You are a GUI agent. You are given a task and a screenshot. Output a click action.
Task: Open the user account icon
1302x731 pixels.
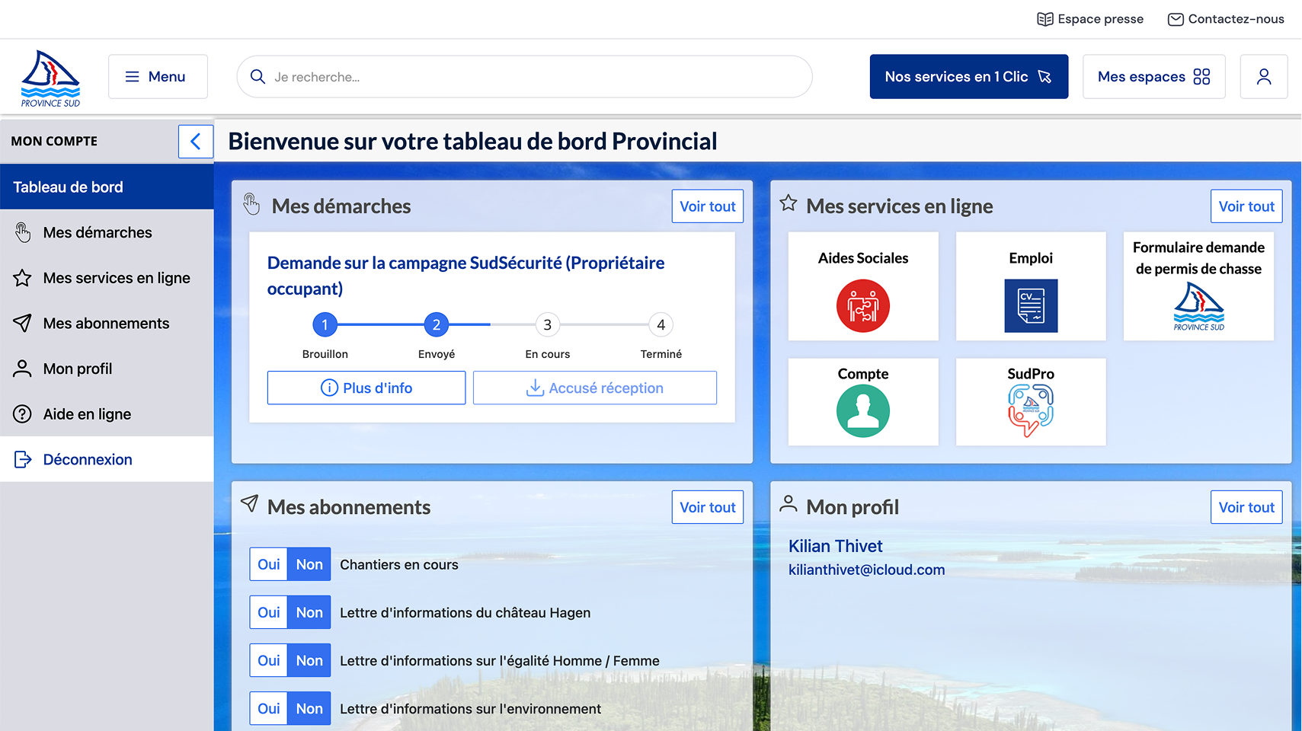point(1264,76)
